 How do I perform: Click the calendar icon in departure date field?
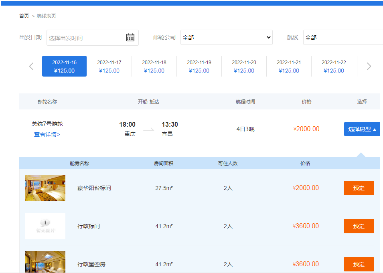[130, 38]
